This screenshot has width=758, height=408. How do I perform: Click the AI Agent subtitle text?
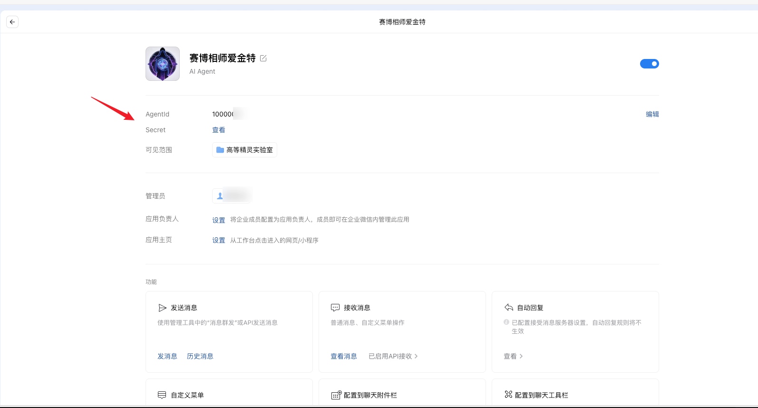[202, 71]
